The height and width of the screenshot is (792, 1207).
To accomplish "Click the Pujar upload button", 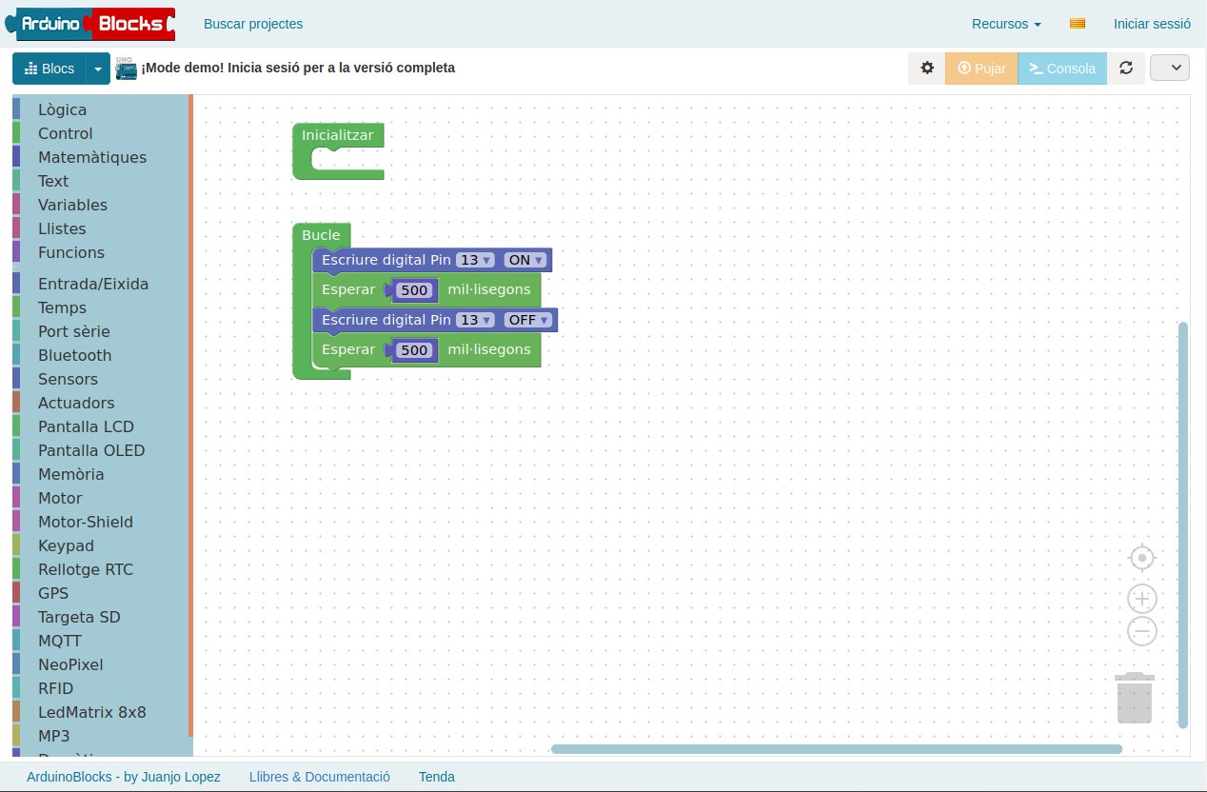I will (981, 69).
